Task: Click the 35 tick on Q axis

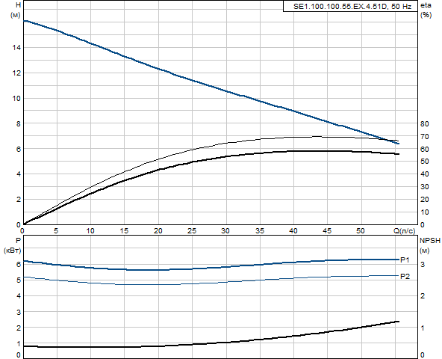Action: [260, 231]
